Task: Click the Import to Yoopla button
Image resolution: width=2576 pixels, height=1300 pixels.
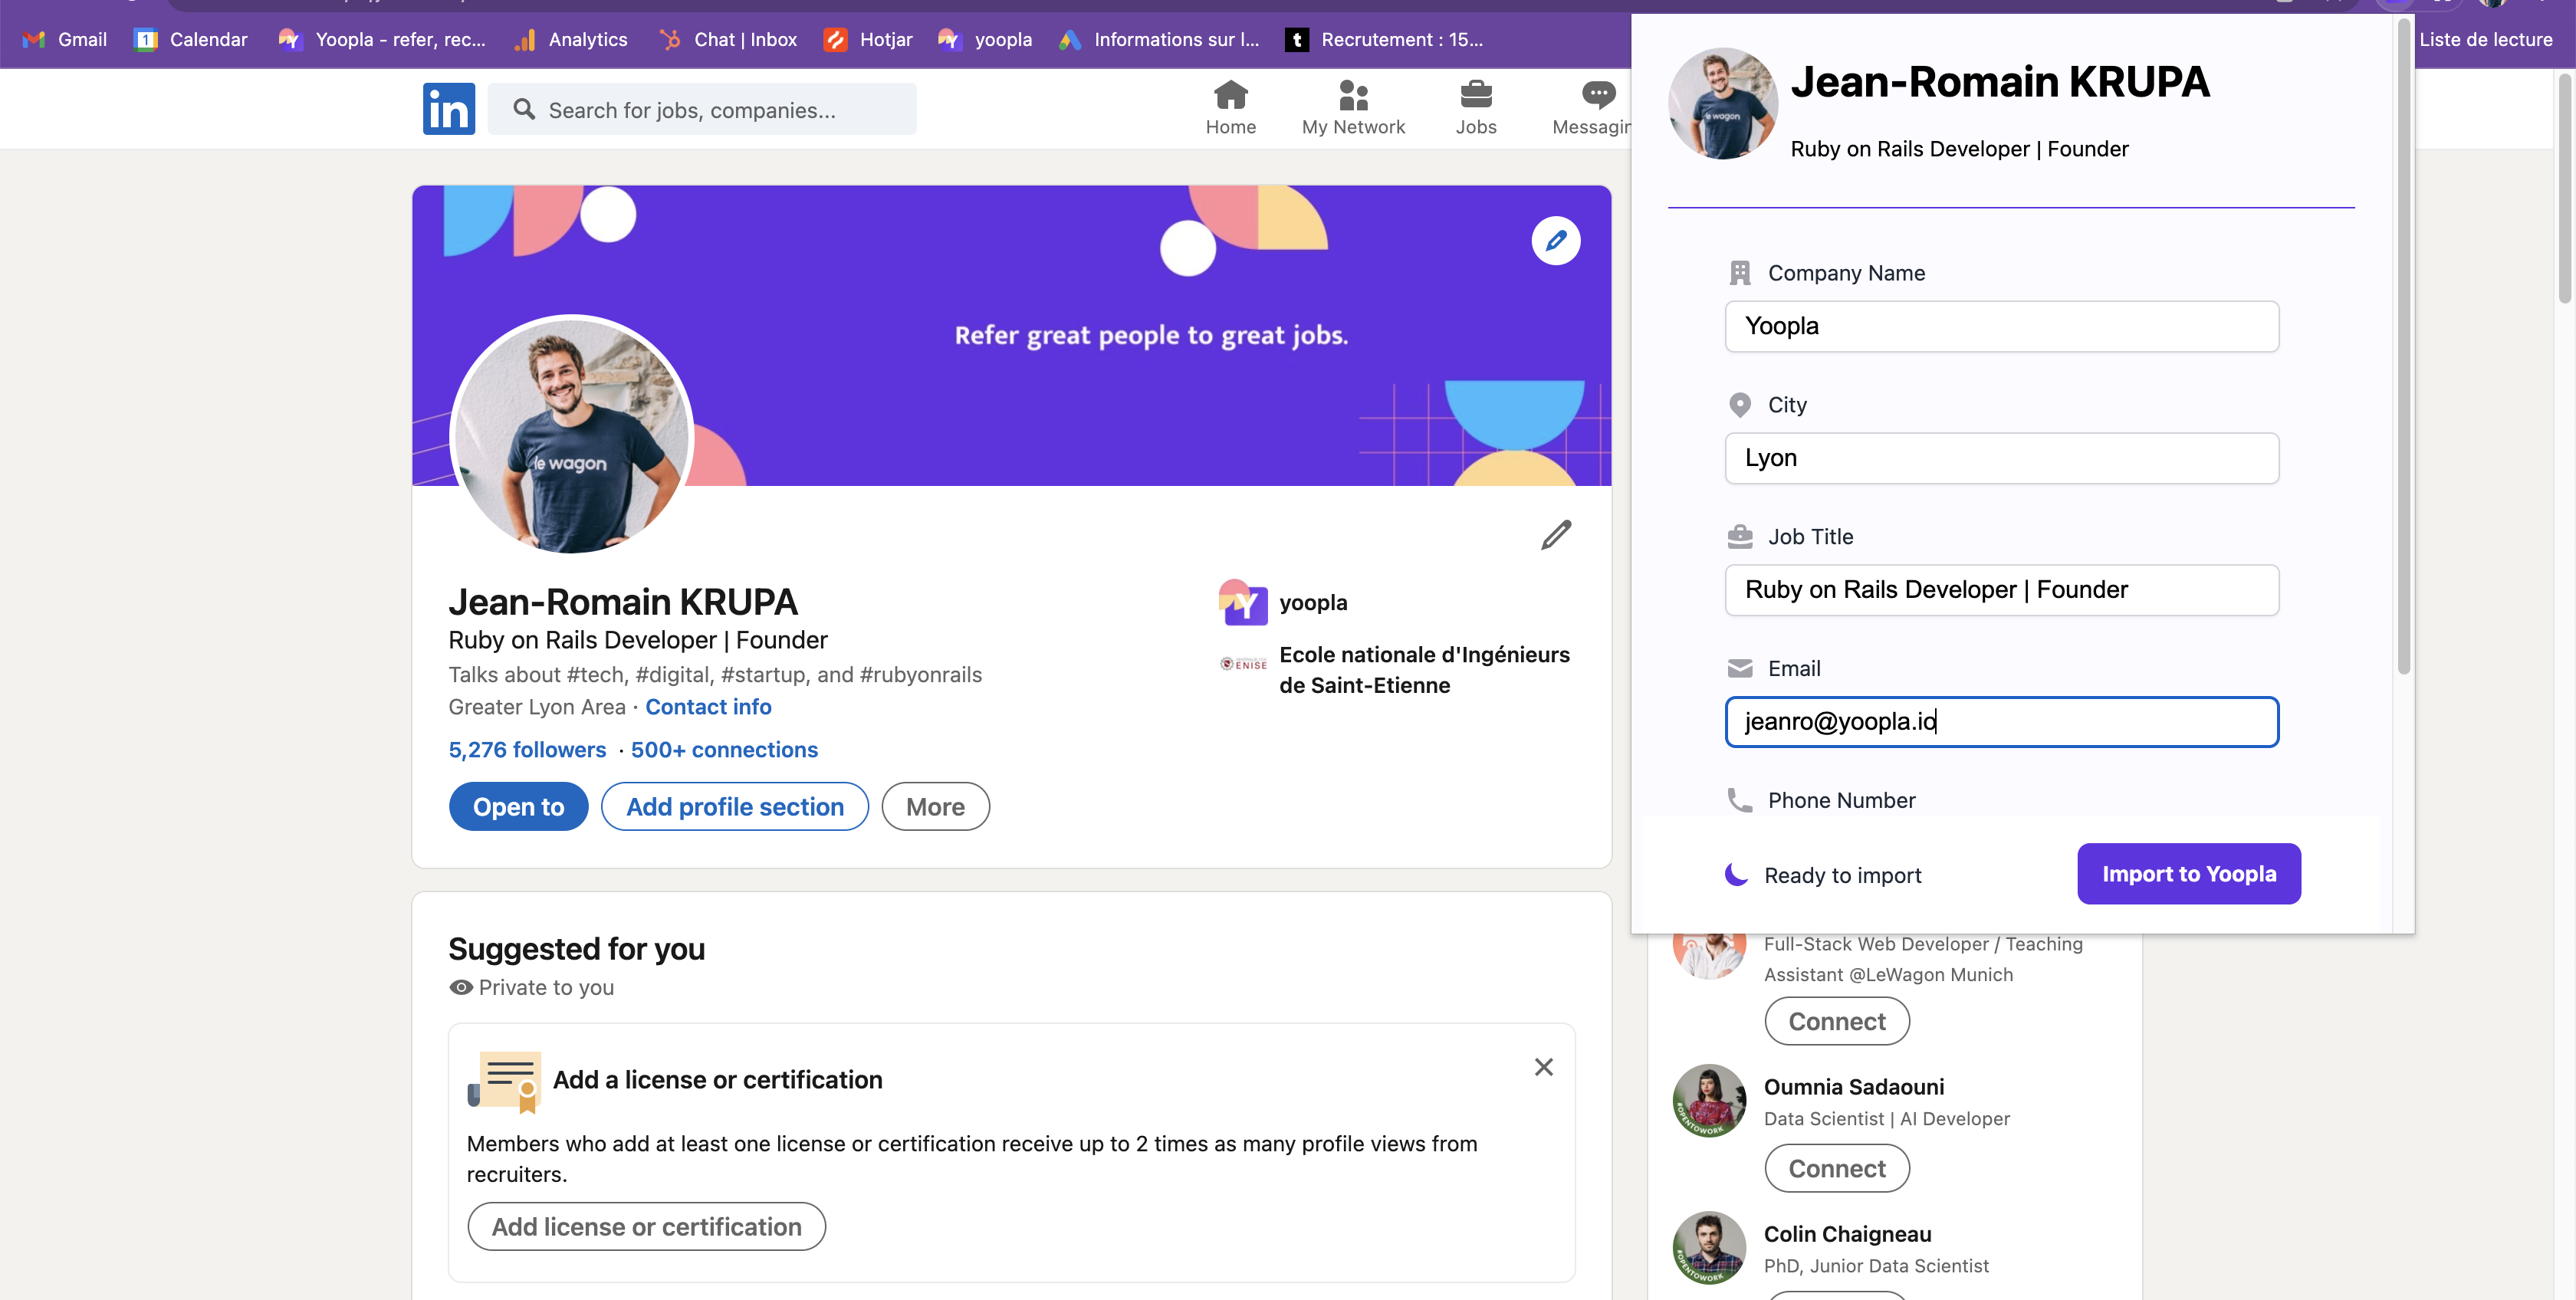Action: [2188, 873]
